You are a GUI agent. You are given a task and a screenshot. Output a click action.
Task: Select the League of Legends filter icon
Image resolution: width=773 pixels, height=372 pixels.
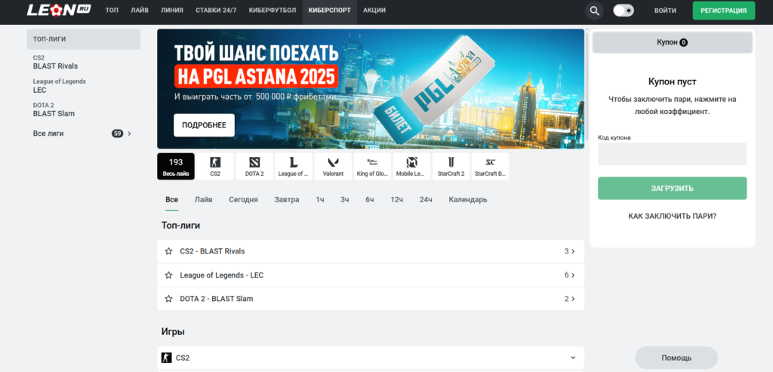tap(294, 167)
